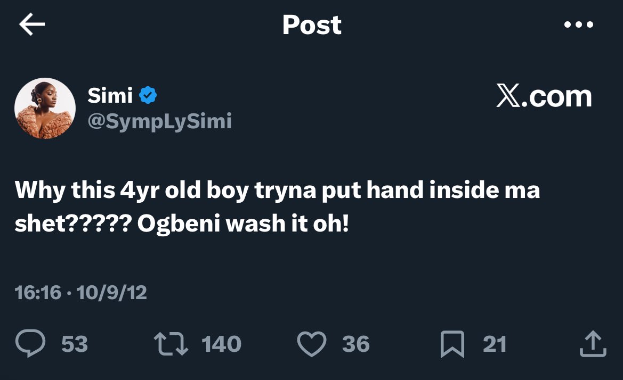Click the 16:16 timestamp

[38, 292]
